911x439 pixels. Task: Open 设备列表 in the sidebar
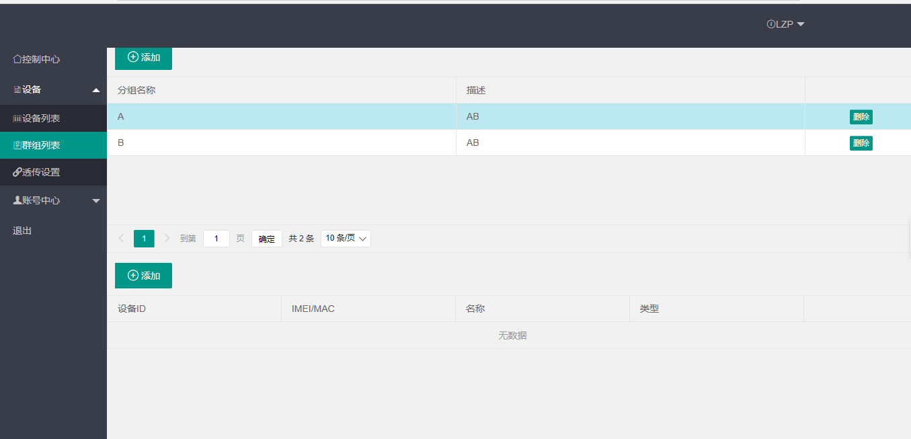tap(41, 118)
